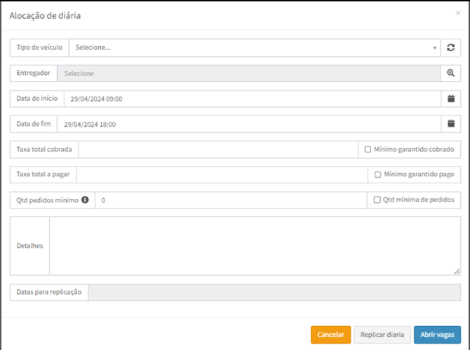Image resolution: width=470 pixels, height=350 pixels.
Task: Enable Mínimo garantido cobrado checkbox
Action: 368,149
